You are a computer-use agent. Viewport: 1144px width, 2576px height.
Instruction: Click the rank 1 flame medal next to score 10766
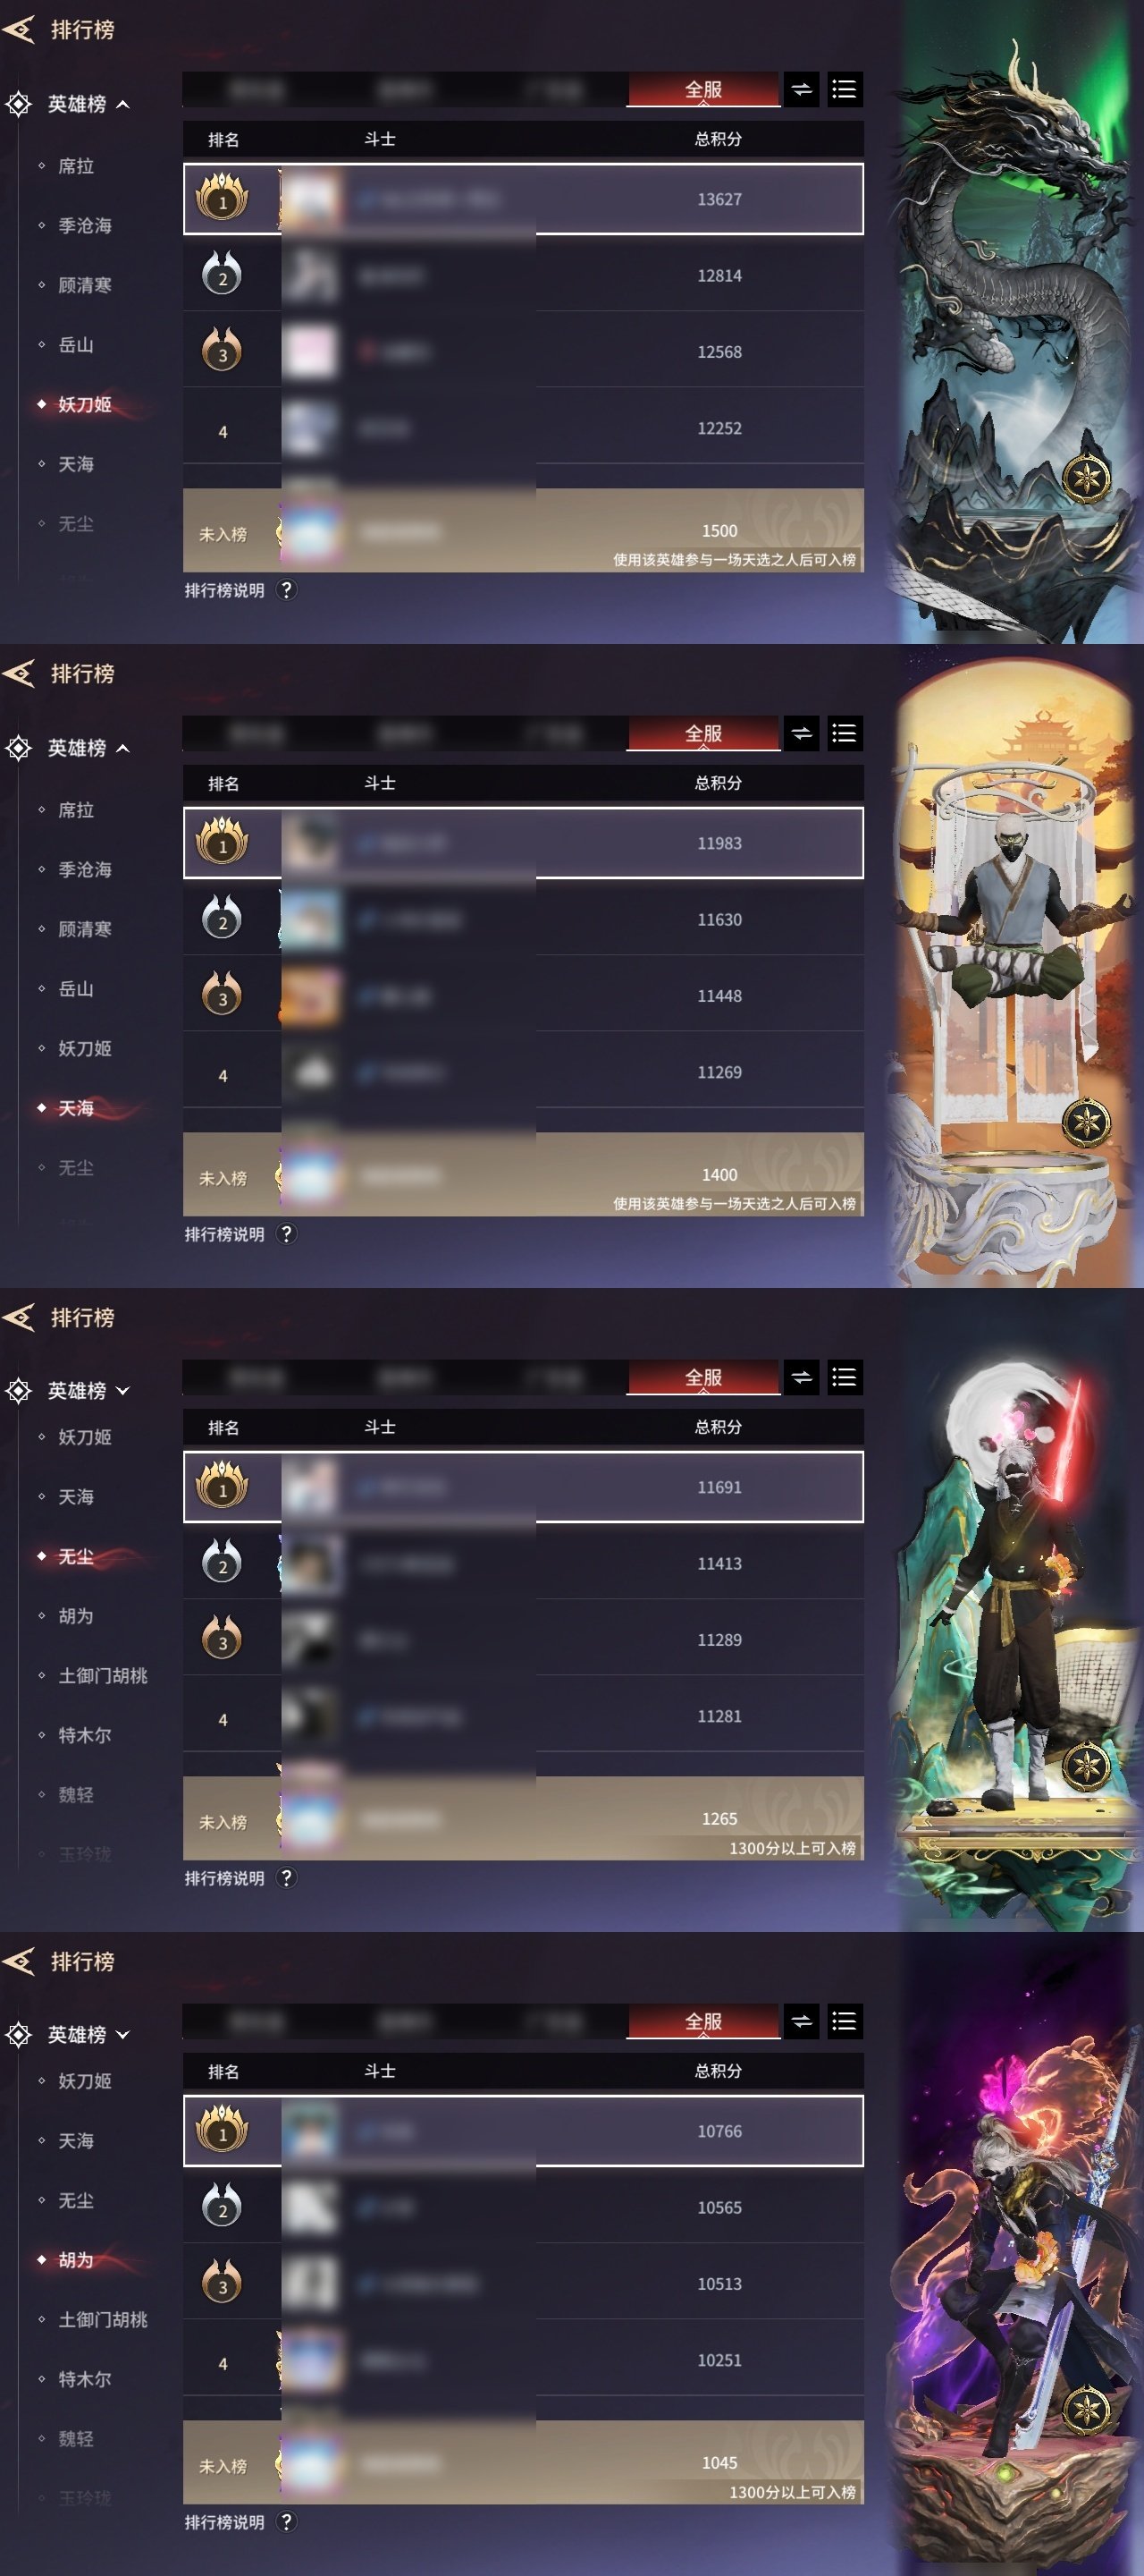[222, 2130]
